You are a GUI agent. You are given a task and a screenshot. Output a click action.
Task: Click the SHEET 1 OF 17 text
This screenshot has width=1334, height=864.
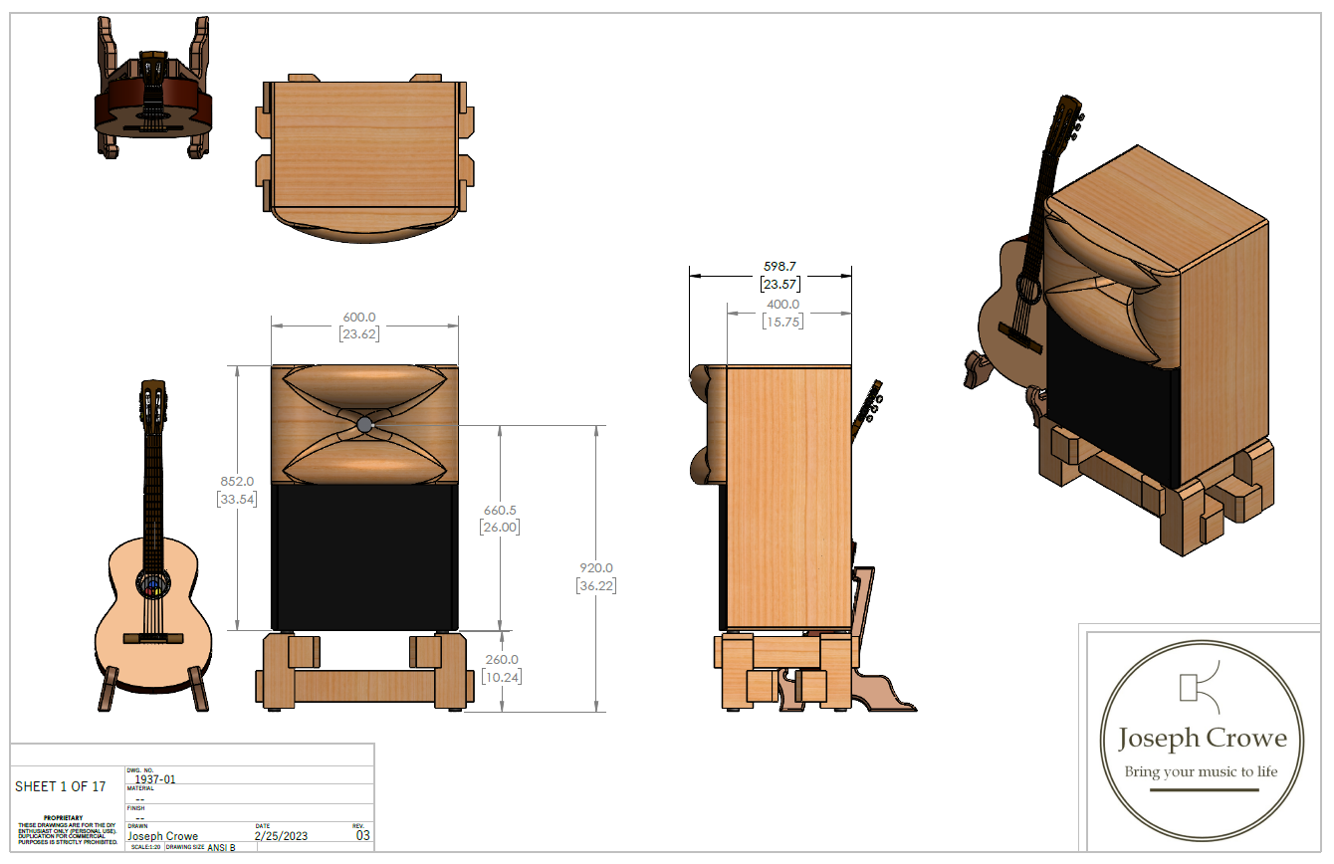61,786
